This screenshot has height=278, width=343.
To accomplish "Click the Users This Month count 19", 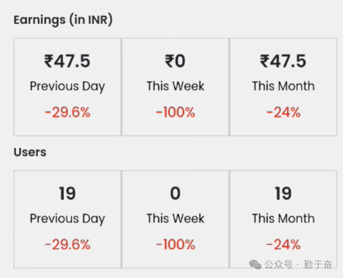I will tap(283, 193).
